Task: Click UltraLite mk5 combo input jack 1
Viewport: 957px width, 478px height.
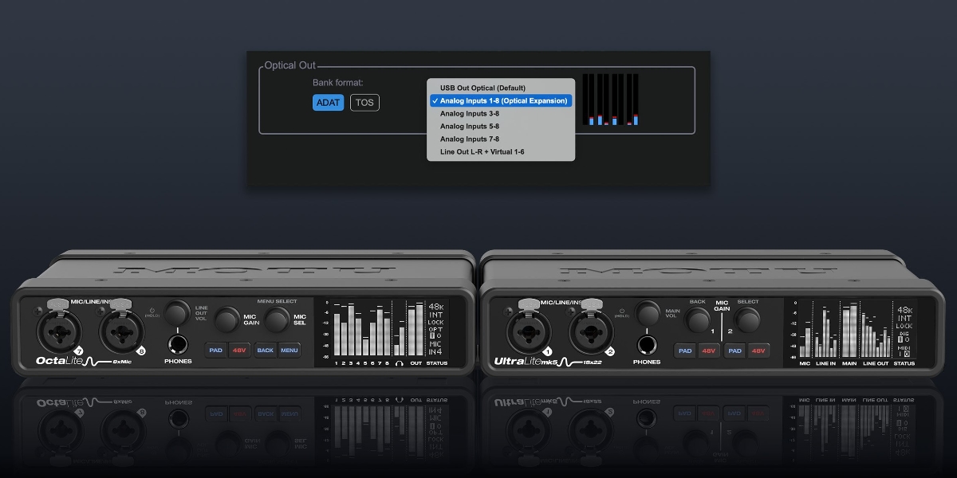Action: 530,329
